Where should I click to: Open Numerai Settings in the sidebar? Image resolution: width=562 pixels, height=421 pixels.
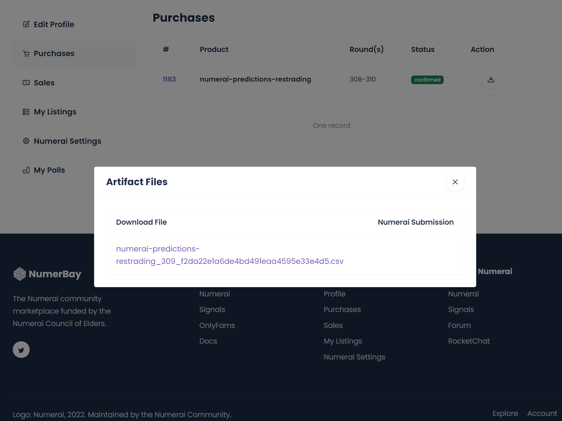pos(75,141)
